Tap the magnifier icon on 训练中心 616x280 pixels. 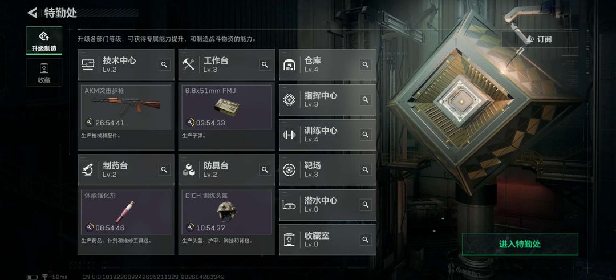pyautogui.click(x=366, y=135)
